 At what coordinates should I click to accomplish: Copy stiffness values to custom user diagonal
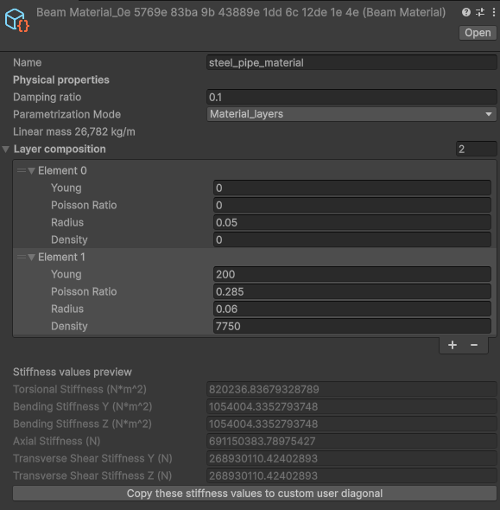coord(255,494)
